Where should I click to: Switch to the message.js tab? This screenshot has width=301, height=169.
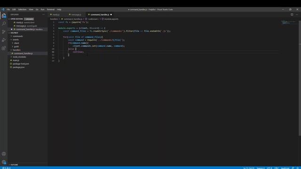[x=76, y=15]
